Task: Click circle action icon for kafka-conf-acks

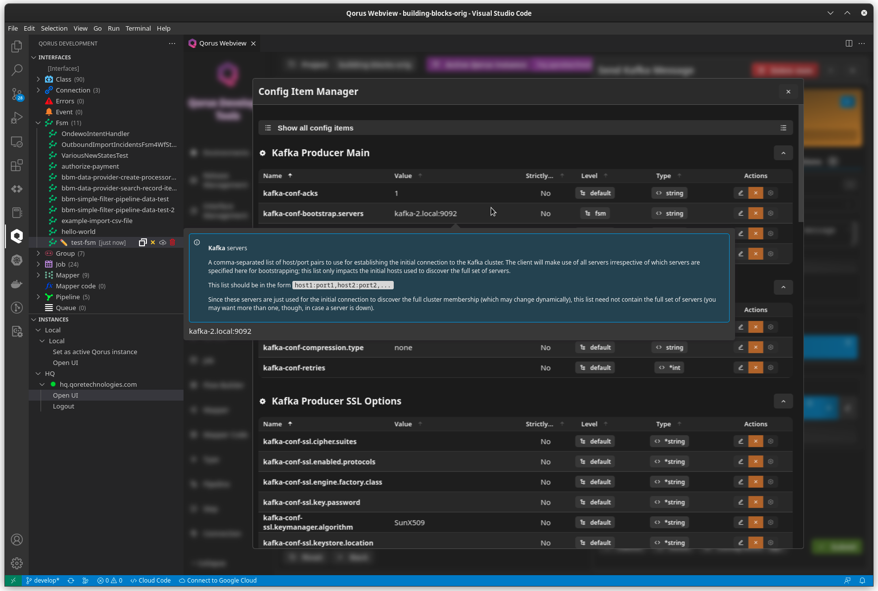Action: (x=771, y=193)
